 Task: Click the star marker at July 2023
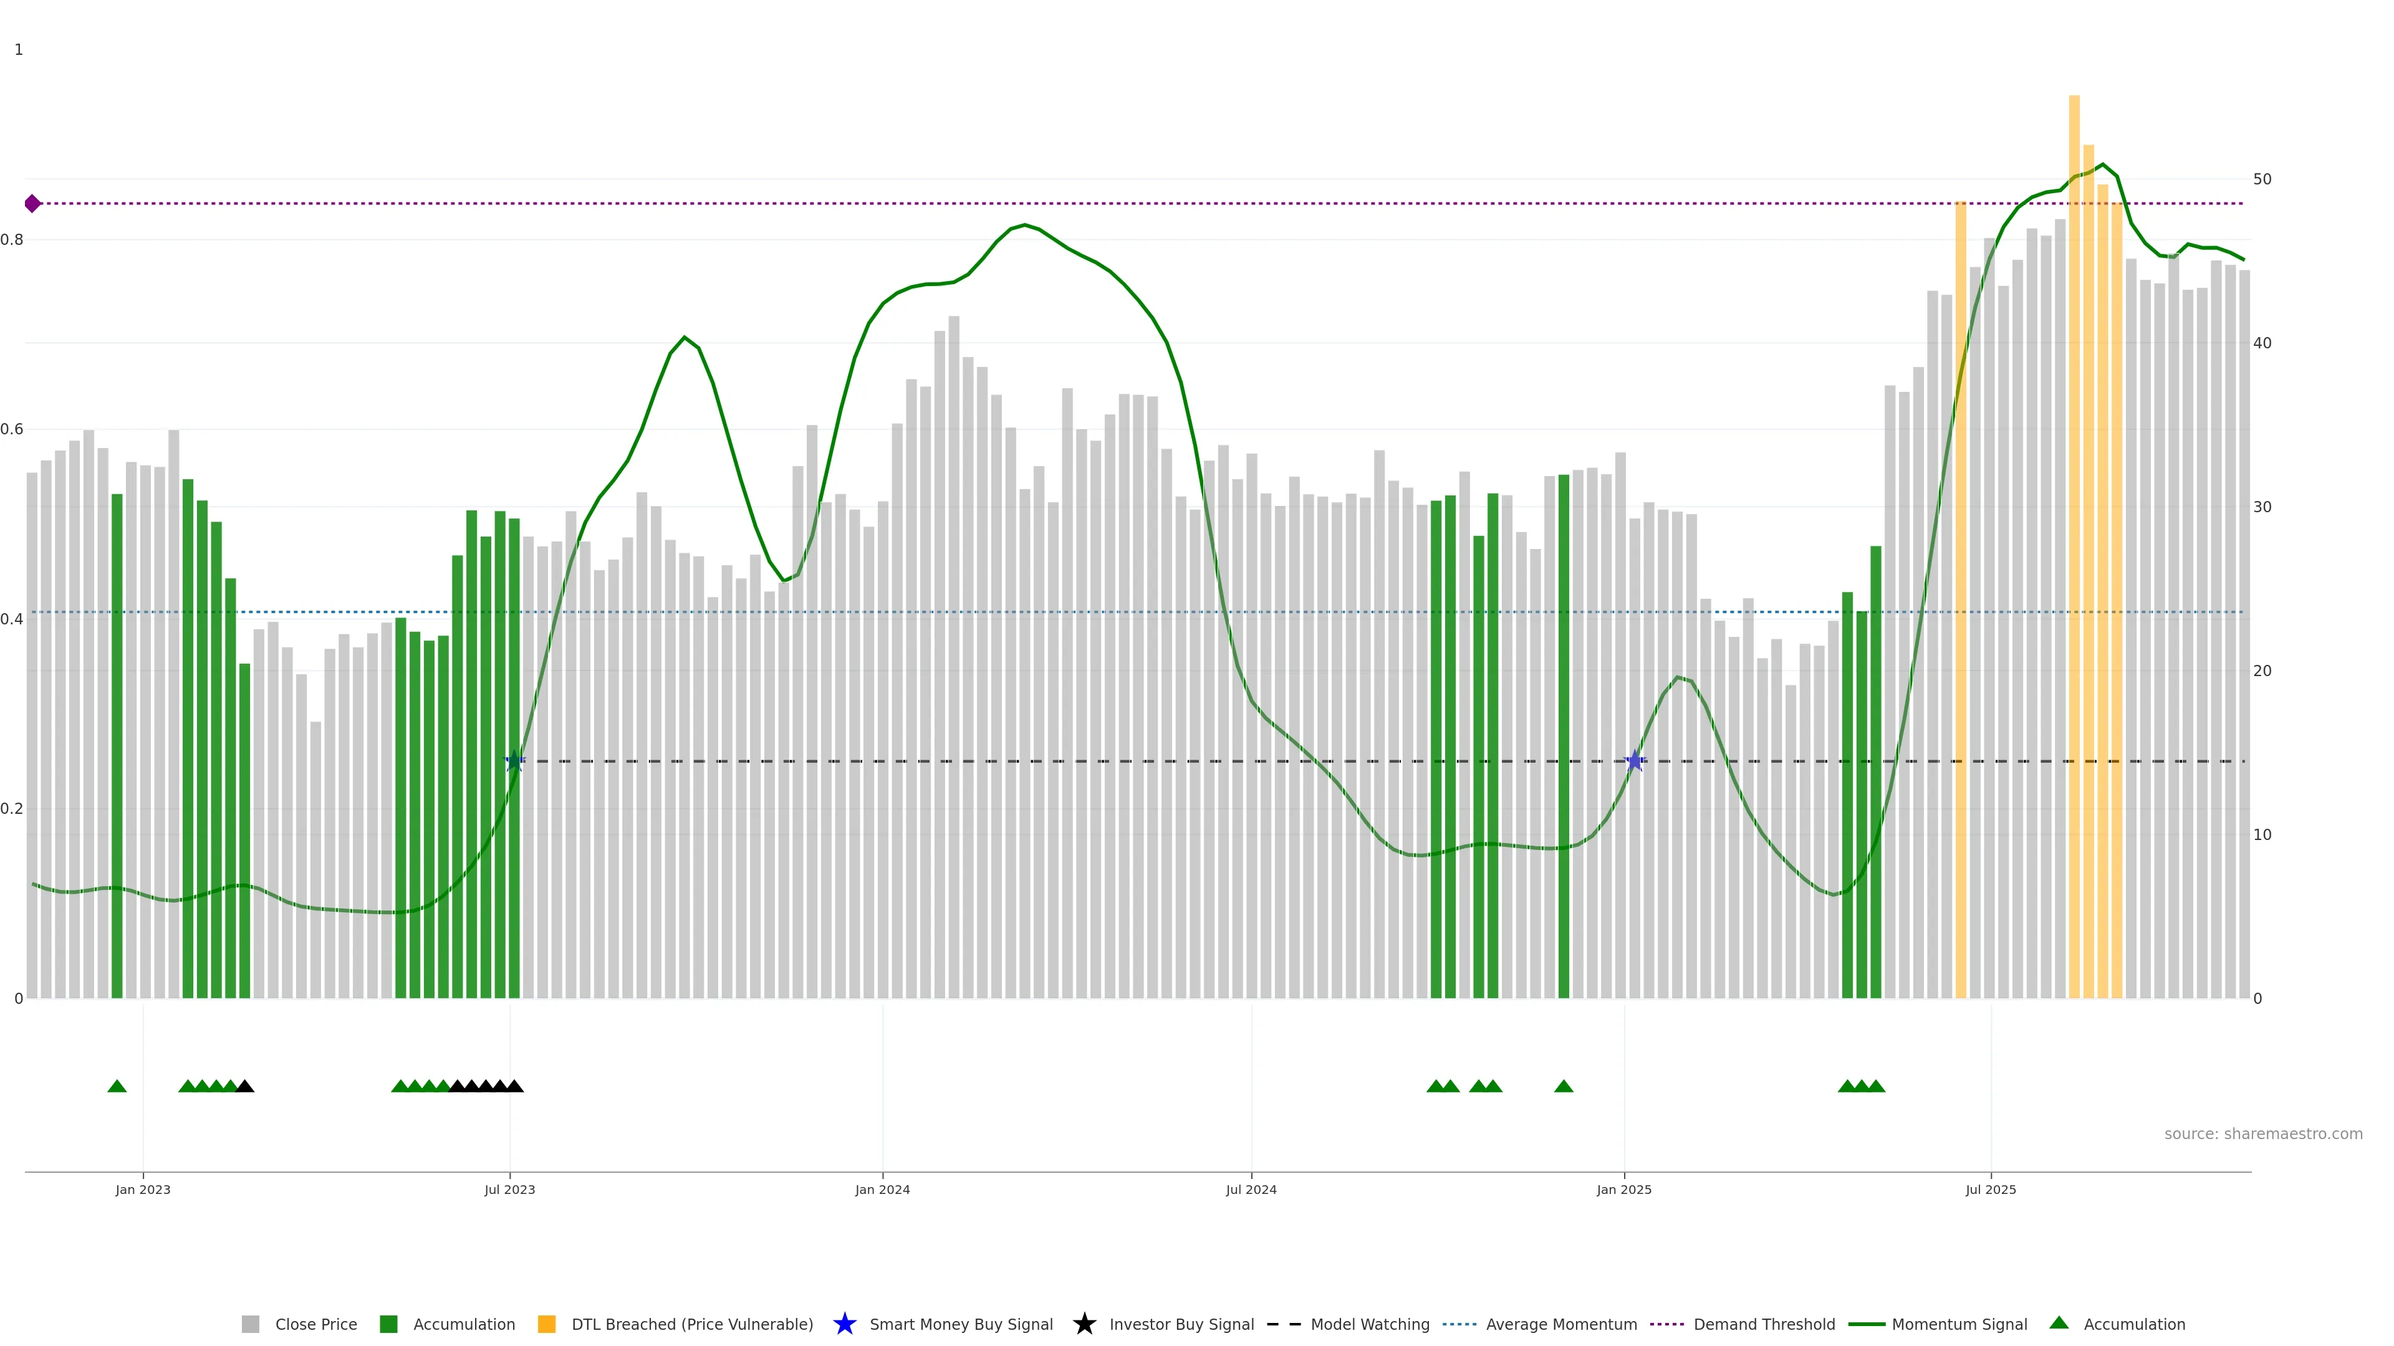[514, 761]
